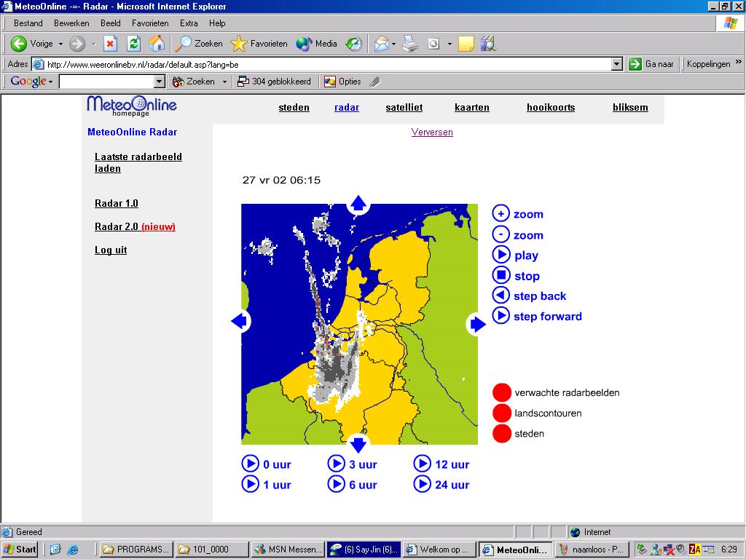Click the Verversen link
746x559 pixels.
click(432, 132)
